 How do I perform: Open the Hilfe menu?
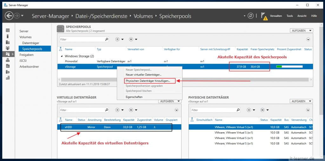(314, 16)
